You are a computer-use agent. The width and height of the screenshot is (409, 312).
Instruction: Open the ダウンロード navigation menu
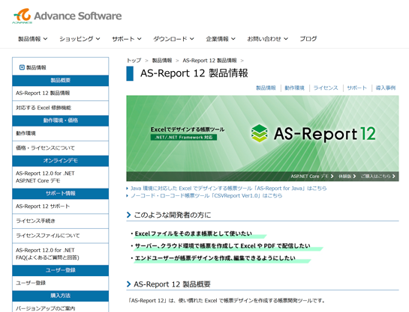(173, 39)
